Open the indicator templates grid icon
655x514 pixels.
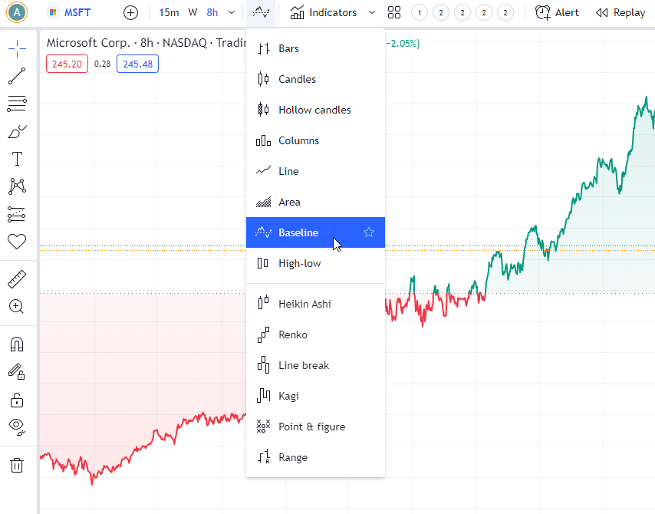pyautogui.click(x=394, y=12)
